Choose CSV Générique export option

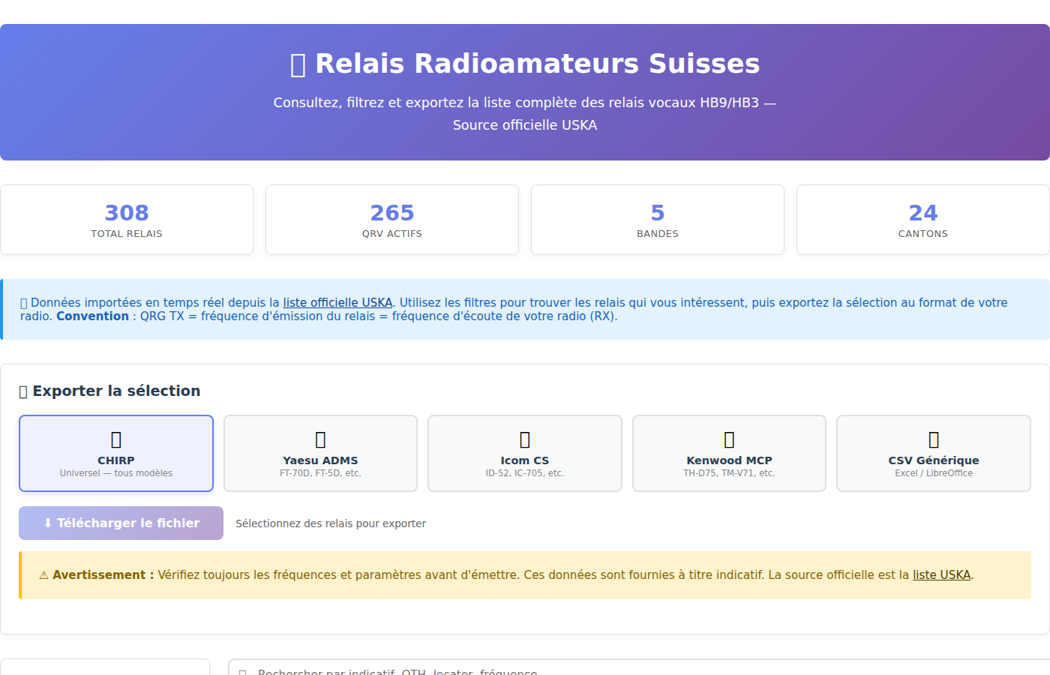(x=934, y=453)
